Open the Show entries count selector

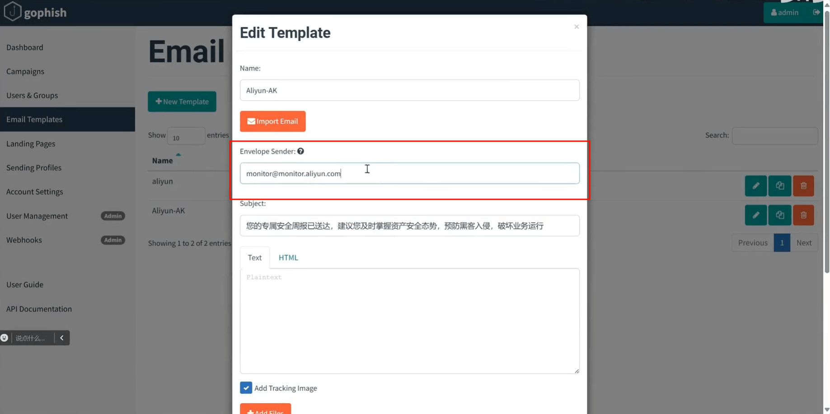186,136
